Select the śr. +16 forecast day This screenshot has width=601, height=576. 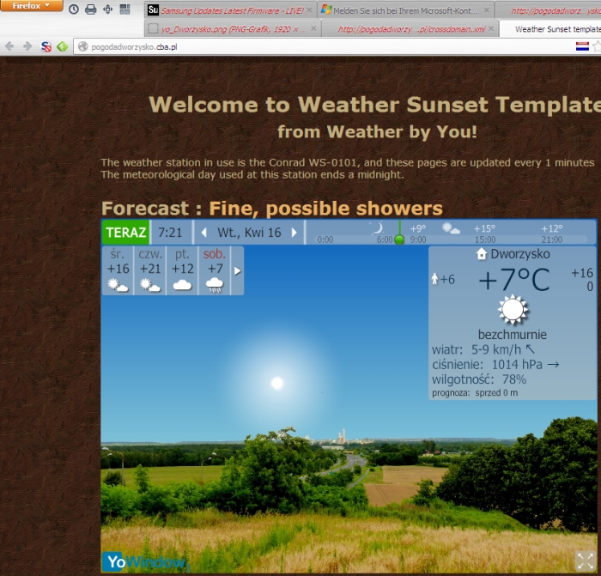(x=118, y=270)
